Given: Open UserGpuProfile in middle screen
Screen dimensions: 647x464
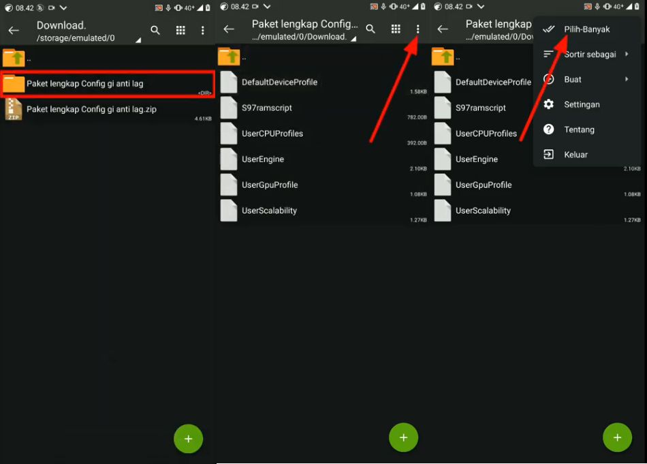Looking at the screenshot, I should 323,185.
